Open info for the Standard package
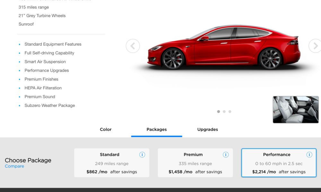 click(142, 155)
